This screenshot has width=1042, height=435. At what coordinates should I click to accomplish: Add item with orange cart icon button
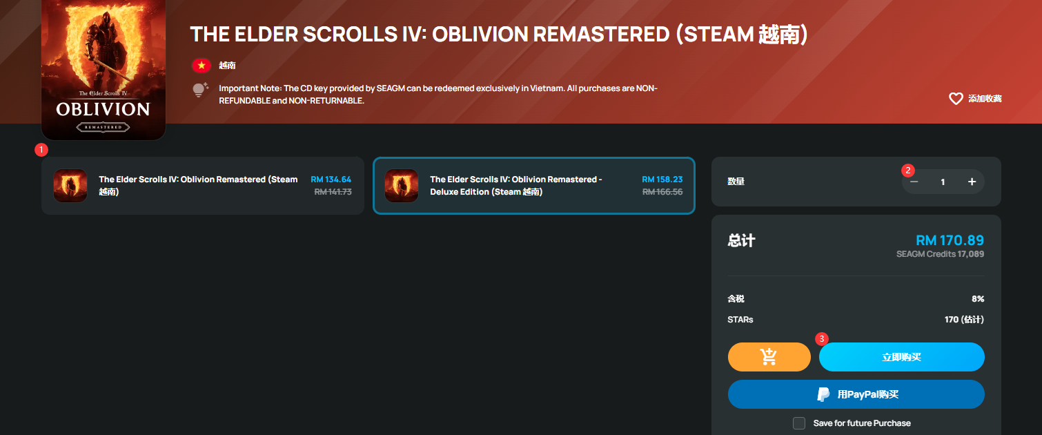[769, 357]
